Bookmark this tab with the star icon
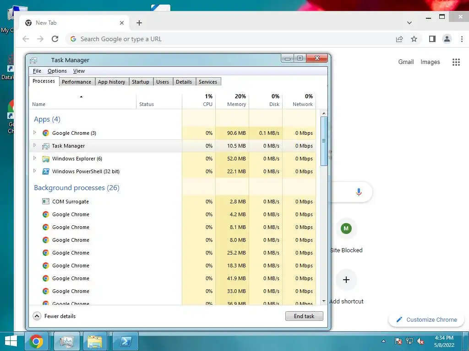Viewport: 469px width, 351px height. pos(414,39)
